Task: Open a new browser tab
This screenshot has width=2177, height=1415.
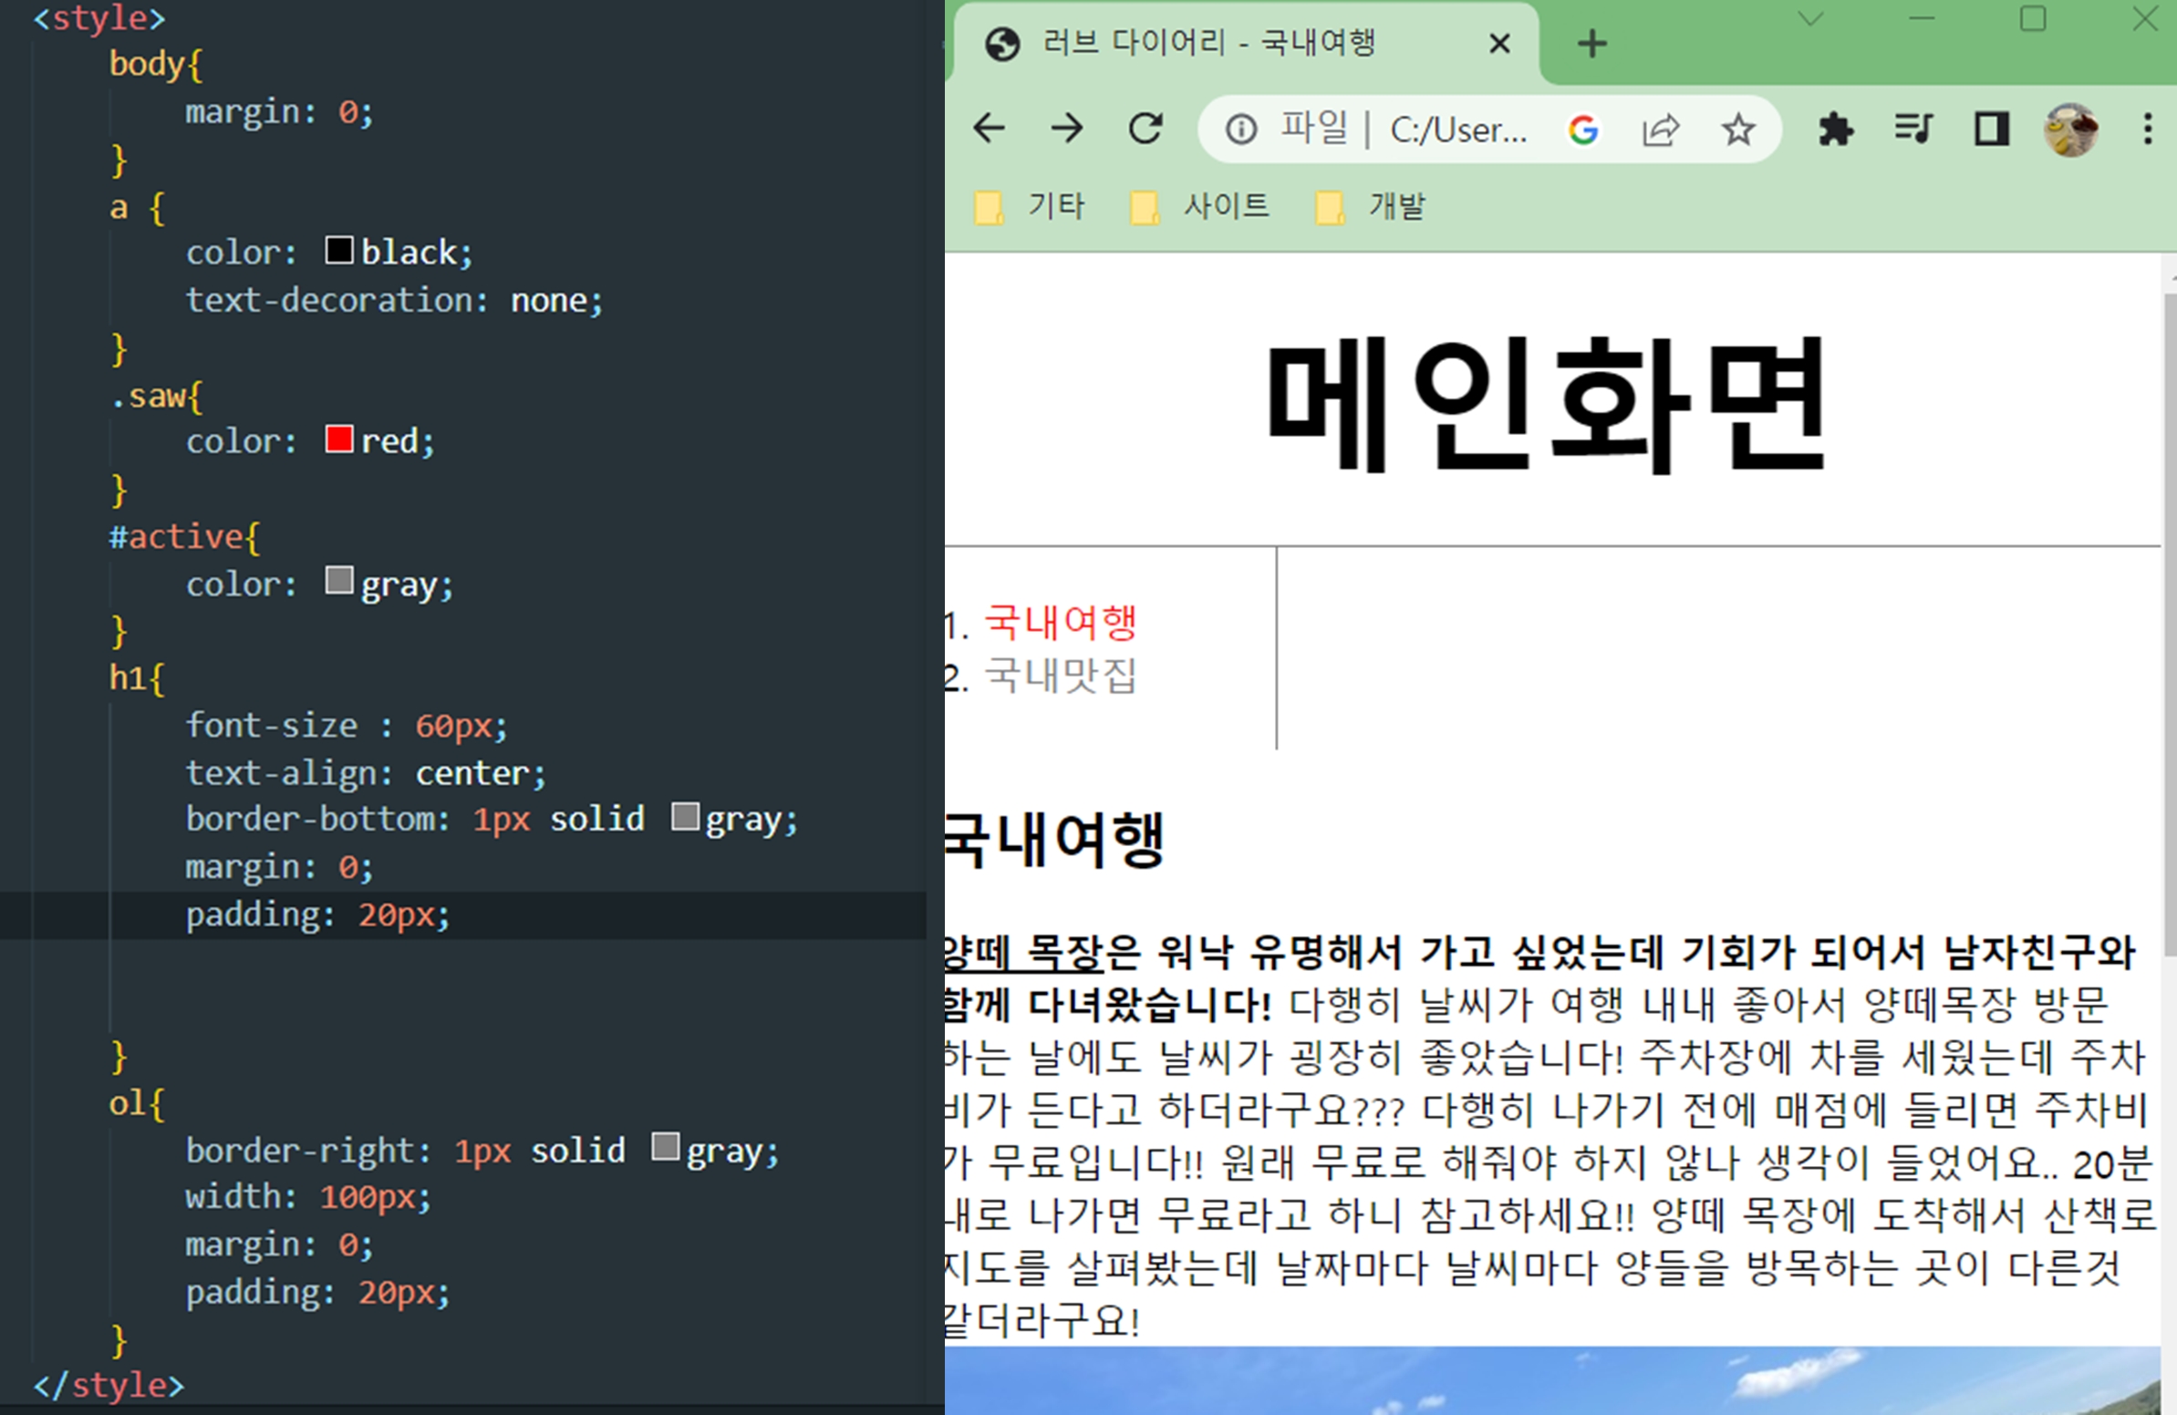Action: pyautogui.click(x=1591, y=43)
